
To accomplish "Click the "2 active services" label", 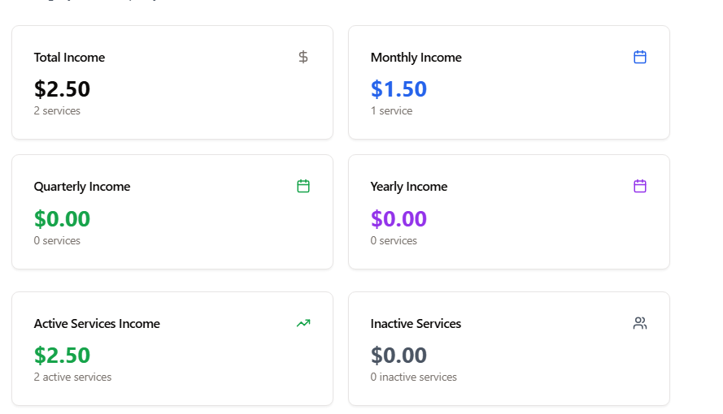I will pos(72,377).
